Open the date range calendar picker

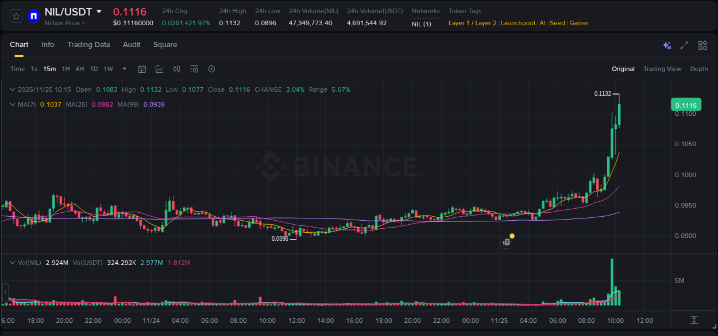click(x=142, y=69)
